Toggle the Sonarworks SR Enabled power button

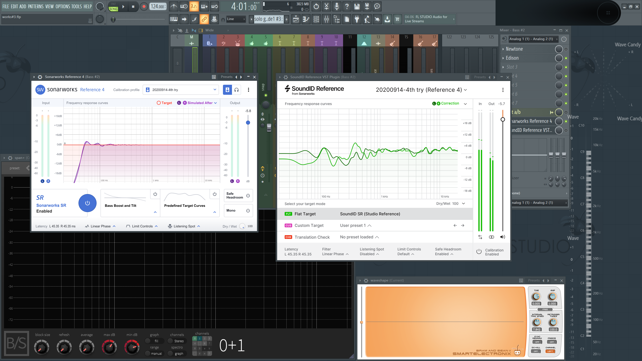(88, 203)
